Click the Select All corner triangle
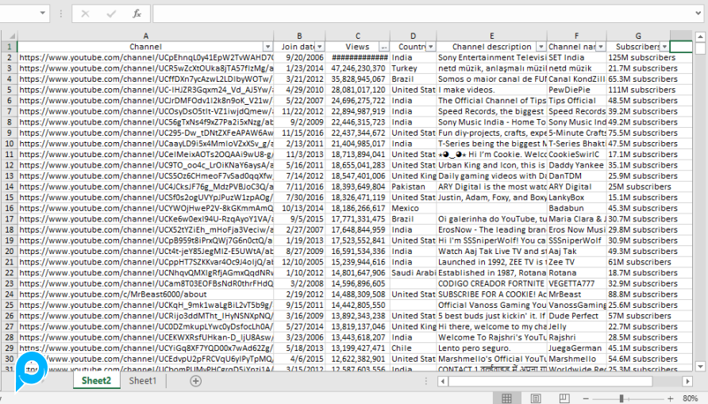The image size is (708, 404). [x=9, y=36]
